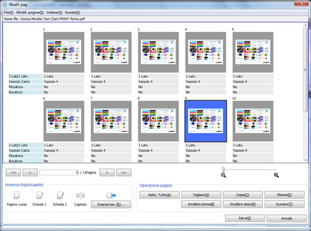Screen dimensions: 311x231
Task: Click the '1 Lato' cell under page 5
Action: click(253, 76)
